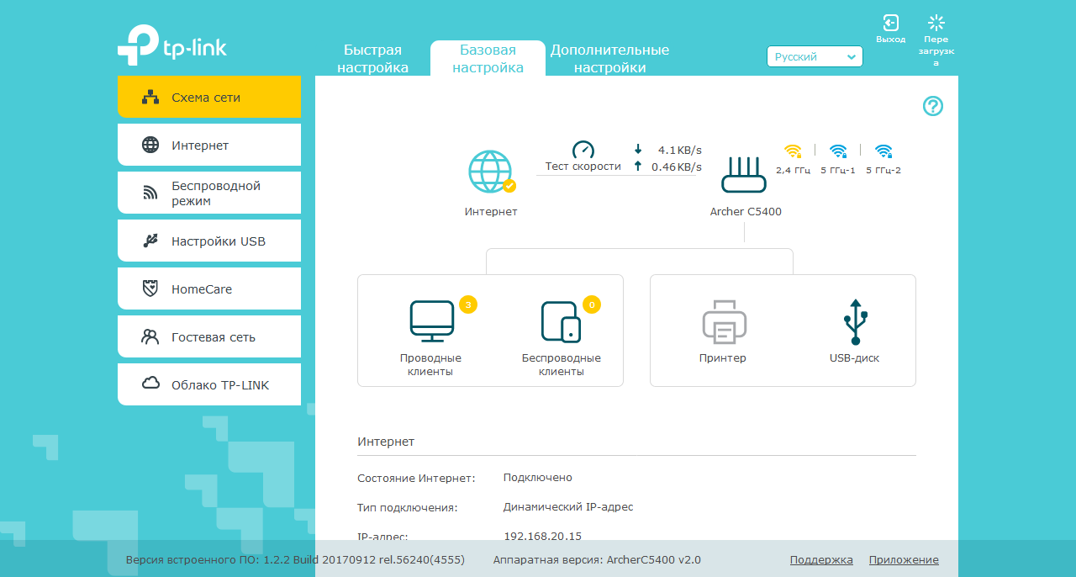Click the Подключено status text
1076x577 pixels.
(x=538, y=477)
